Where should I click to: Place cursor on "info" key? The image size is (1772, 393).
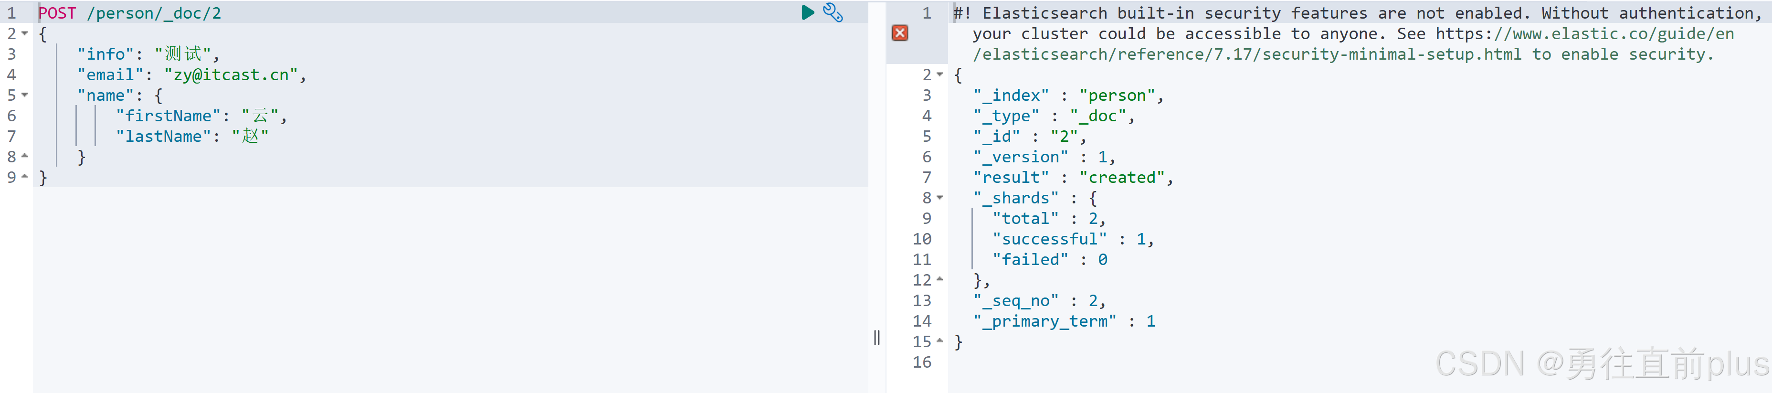pyautogui.click(x=105, y=53)
